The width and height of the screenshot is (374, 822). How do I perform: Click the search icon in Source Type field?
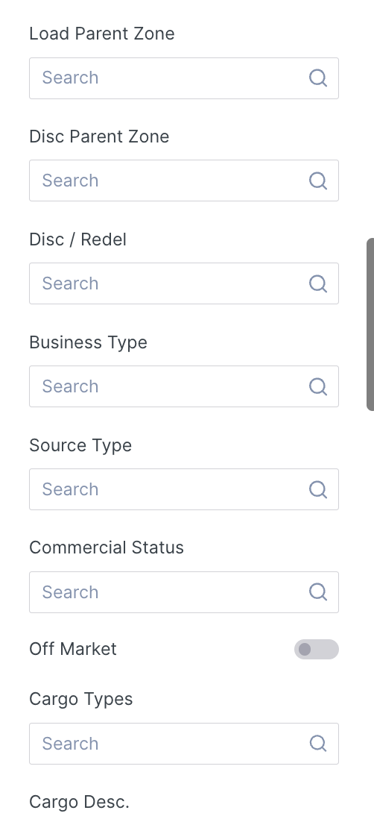[x=318, y=489]
